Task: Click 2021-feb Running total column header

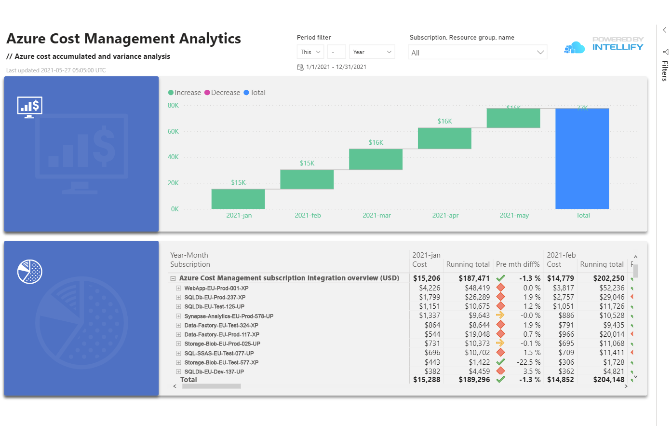Action: pyautogui.click(x=602, y=264)
